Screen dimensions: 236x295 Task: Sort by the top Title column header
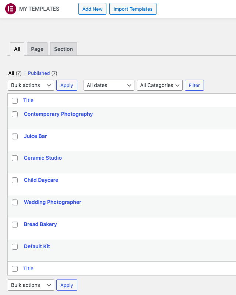(28, 100)
